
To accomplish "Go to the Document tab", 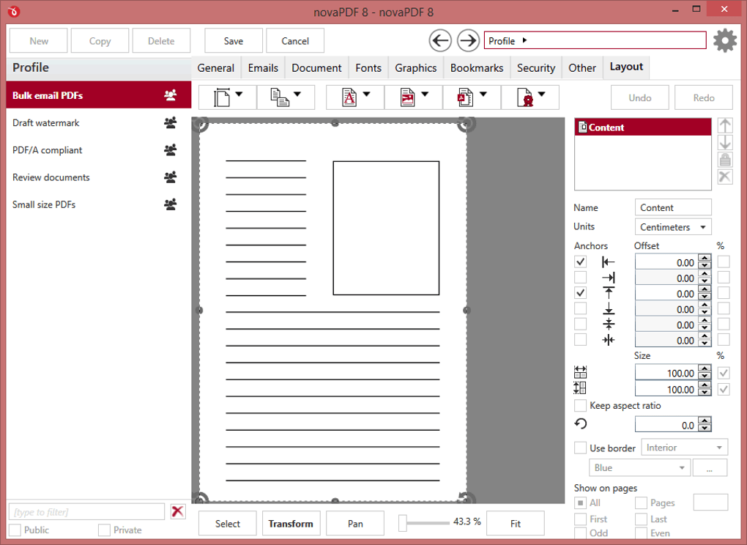I will point(316,68).
